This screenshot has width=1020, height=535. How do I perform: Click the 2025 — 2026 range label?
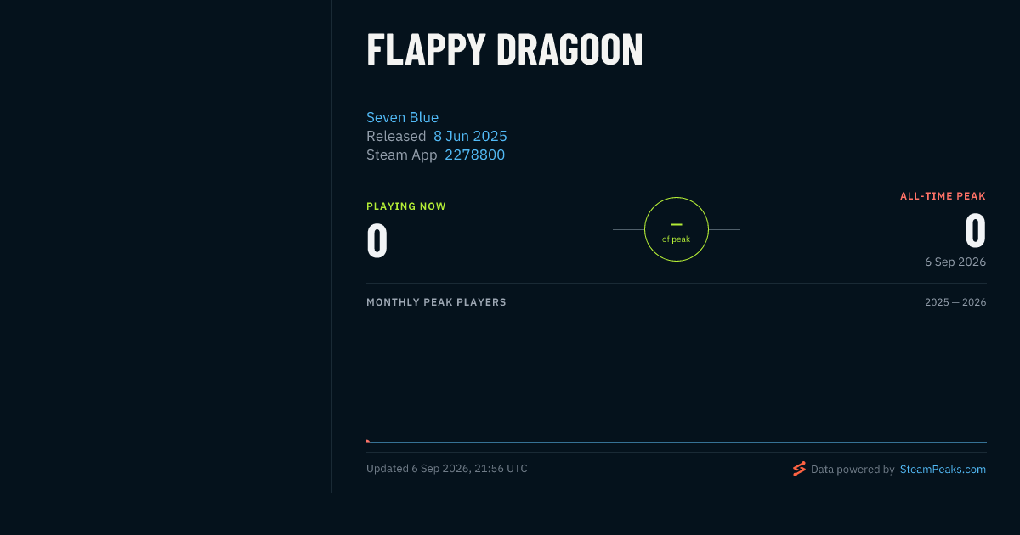pos(955,302)
